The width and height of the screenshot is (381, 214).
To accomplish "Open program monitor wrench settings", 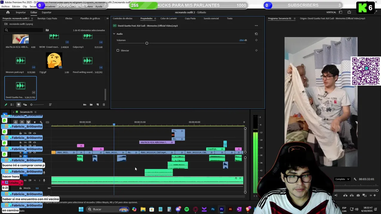I will (x=355, y=179).
